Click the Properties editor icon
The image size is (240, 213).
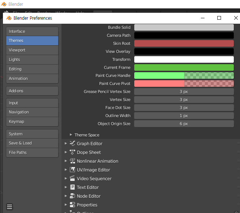pos(72,205)
